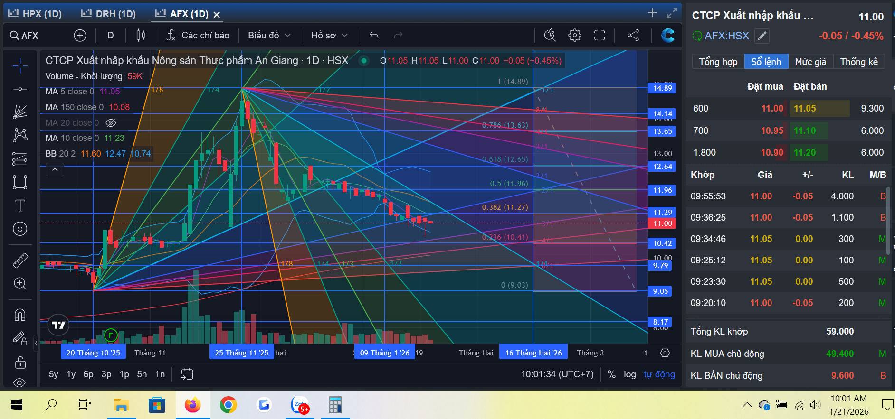The image size is (895, 419).
Task: Open the Mức giá tab
Action: click(x=810, y=62)
